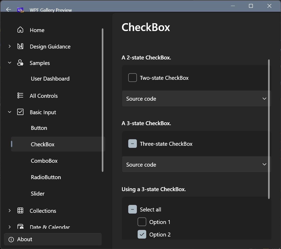The height and width of the screenshot is (249, 281).
Task: Open the Home page
Action: 37,30
